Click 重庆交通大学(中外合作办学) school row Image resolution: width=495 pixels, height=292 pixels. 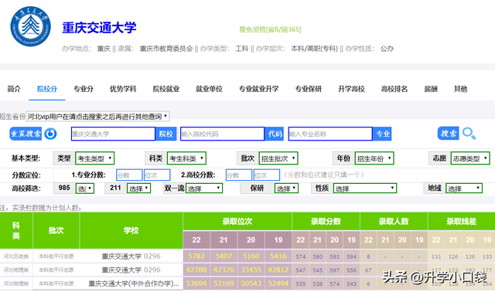[134, 284]
